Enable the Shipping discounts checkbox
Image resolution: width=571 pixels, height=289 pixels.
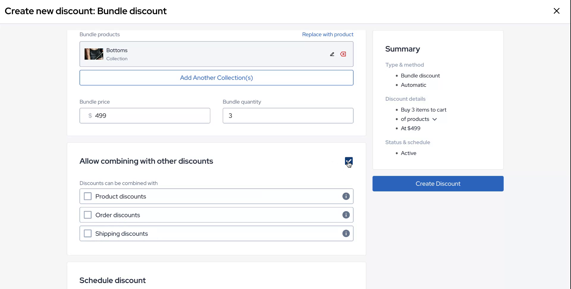(x=88, y=234)
